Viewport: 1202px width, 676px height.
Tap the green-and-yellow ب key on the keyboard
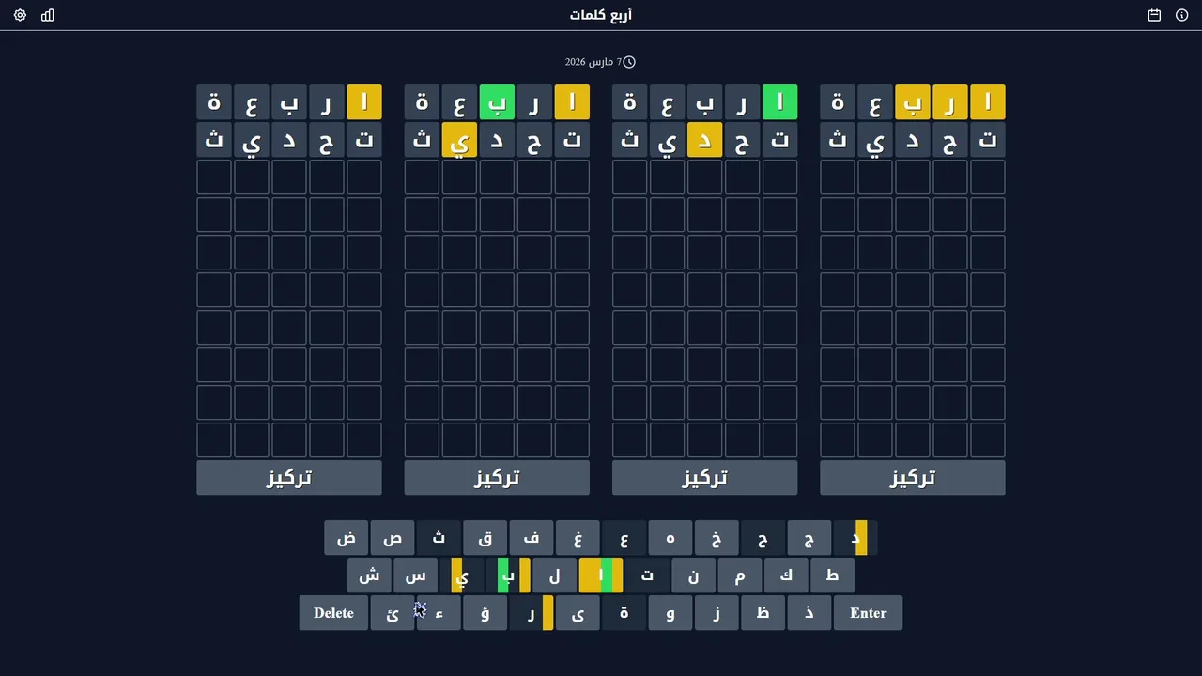coord(508,576)
